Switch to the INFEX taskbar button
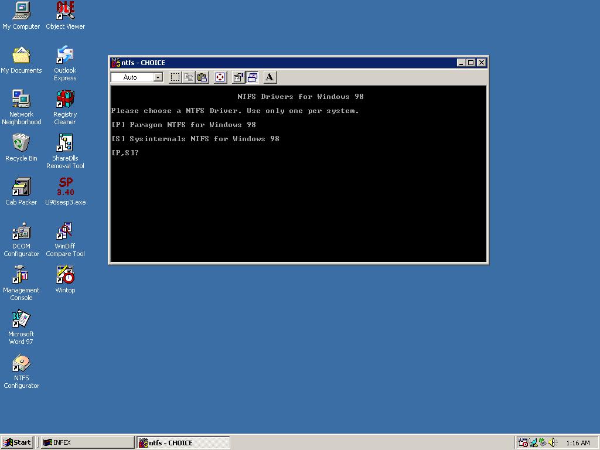Image resolution: width=600 pixels, height=450 pixels. pos(87,442)
